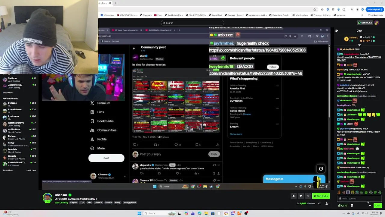Click the Cheesur streamer avatar below the video
The image size is (385, 217).
pyautogui.click(x=48, y=198)
